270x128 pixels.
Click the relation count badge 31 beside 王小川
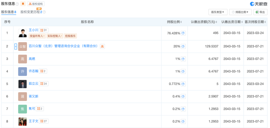click(x=43, y=30)
